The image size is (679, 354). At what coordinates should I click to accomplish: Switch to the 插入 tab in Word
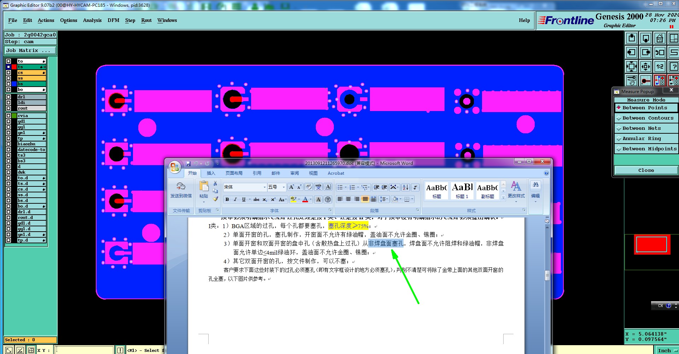click(x=211, y=173)
